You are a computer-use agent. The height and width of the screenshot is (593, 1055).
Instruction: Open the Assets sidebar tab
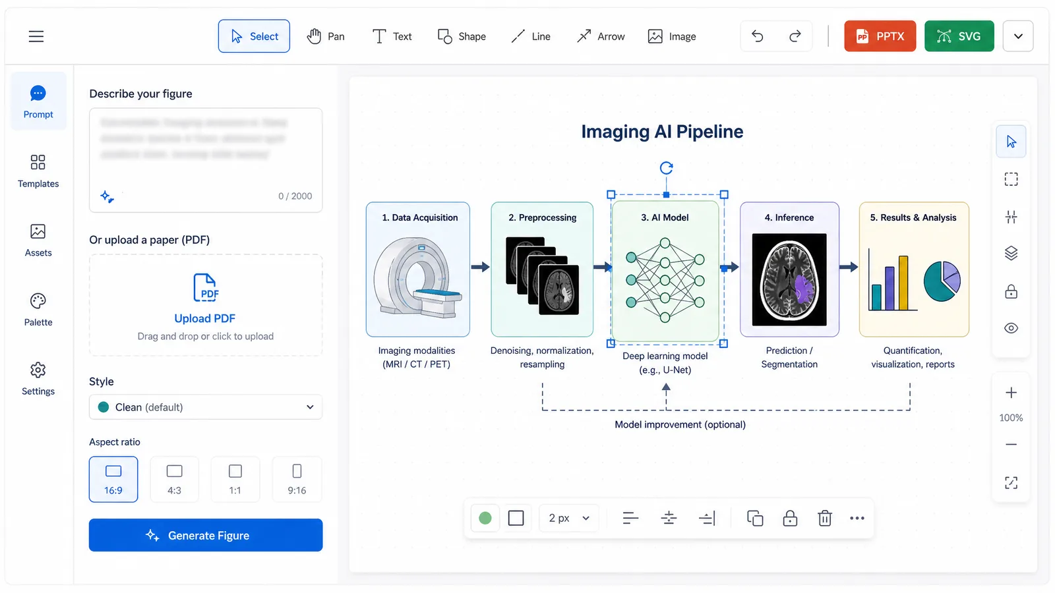coord(38,240)
